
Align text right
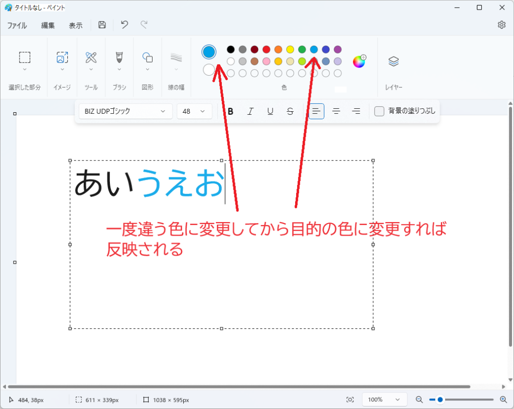tap(356, 111)
